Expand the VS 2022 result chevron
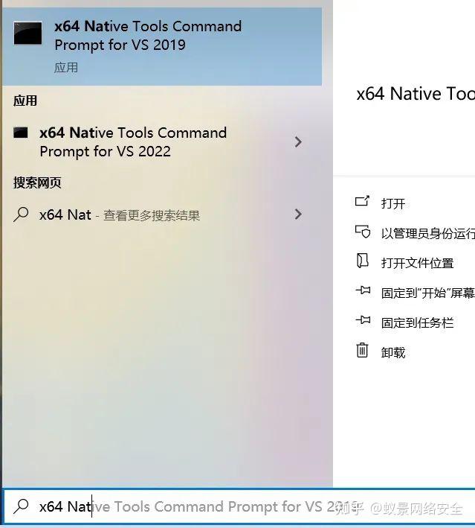The height and width of the screenshot is (528, 475). [298, 142]
